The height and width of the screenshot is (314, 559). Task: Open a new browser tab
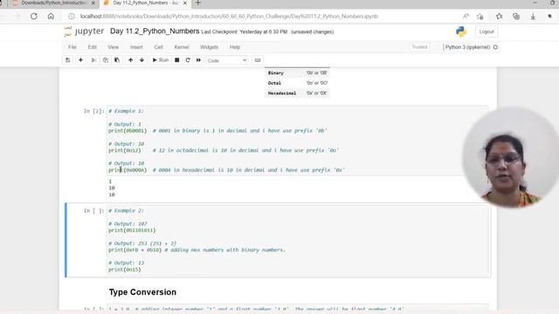click(198, 3)
